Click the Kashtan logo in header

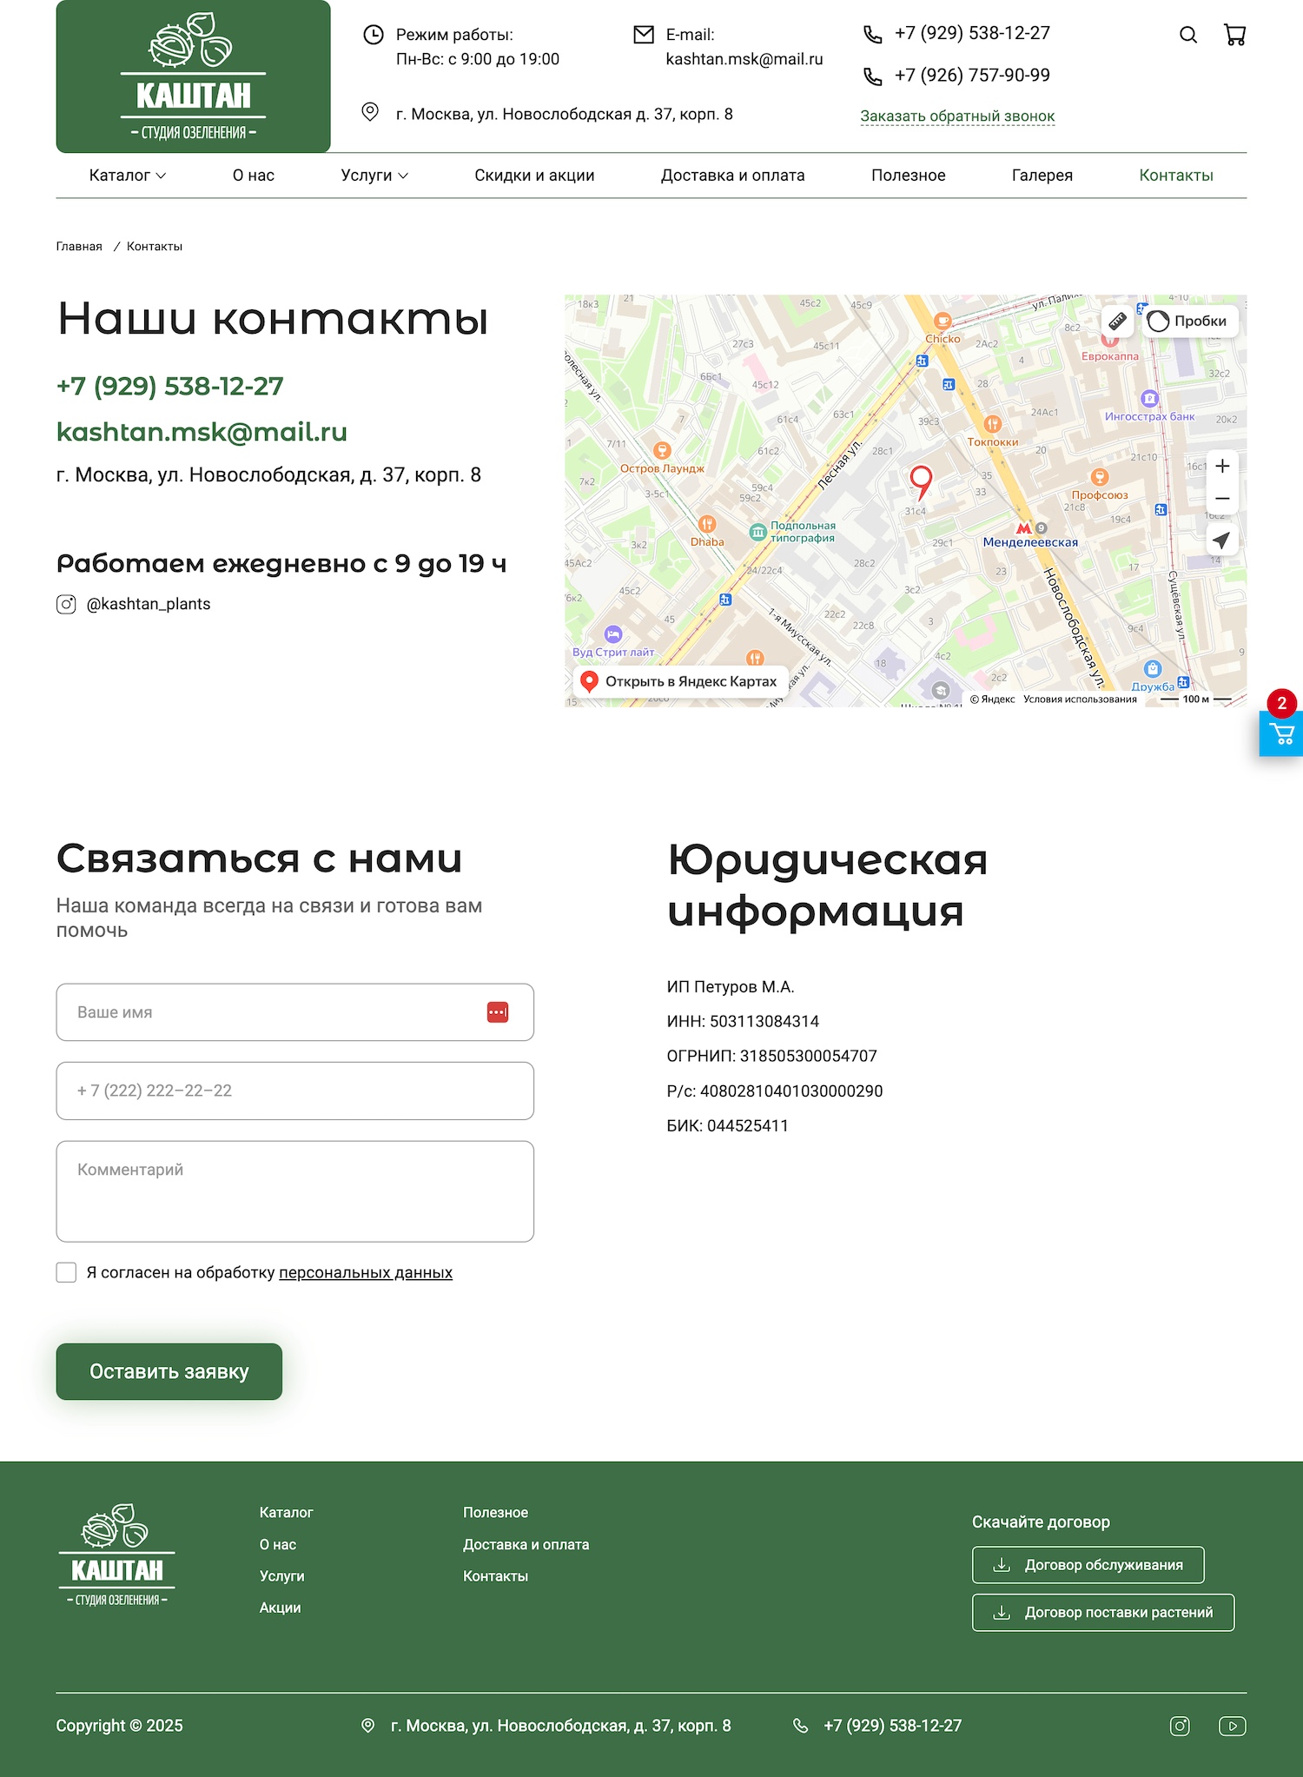pyautogui.click(x=193, y=76)
